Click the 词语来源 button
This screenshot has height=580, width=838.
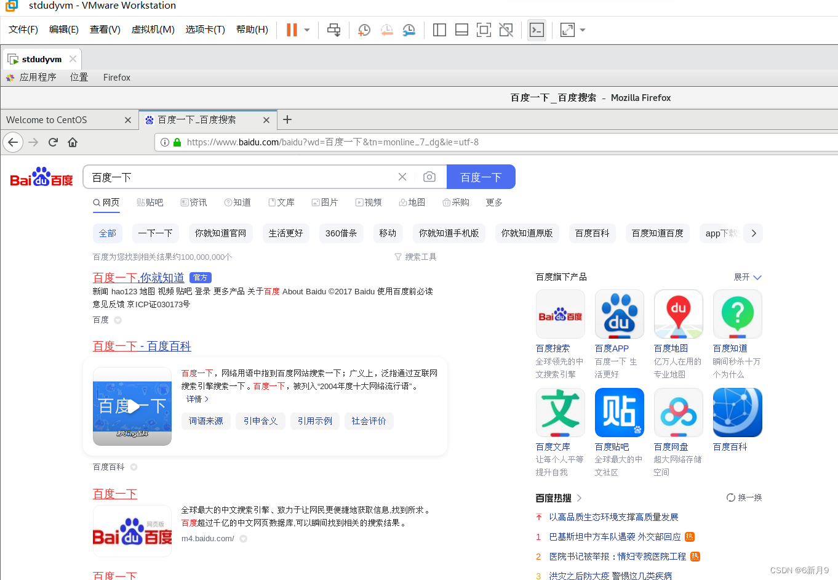coord(206,421)
